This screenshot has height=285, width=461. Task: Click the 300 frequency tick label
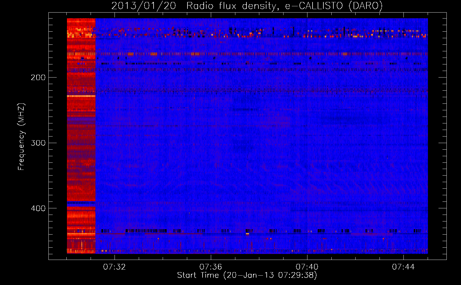pyautogui.click(x=38, y=143)
